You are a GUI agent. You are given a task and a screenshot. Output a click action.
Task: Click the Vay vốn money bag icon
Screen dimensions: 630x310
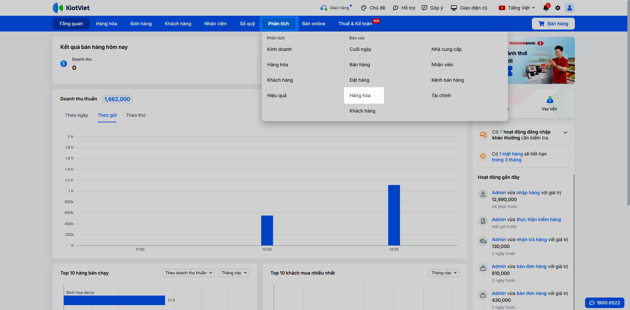[x=550, y=100]
